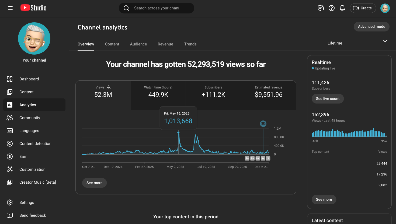Viewport: 396px width, 224px height.
Task: Open Content detection in sidebar
Action: click(x=35, y=144)
